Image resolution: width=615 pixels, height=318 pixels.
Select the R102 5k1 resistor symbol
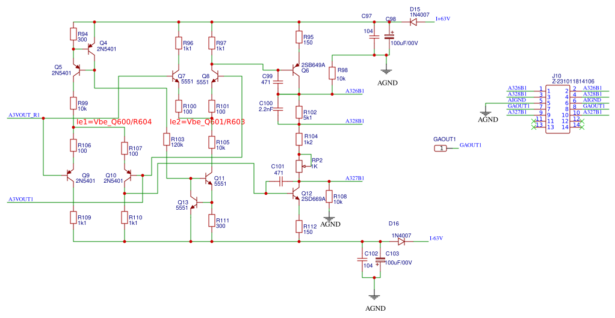point(299,112)
